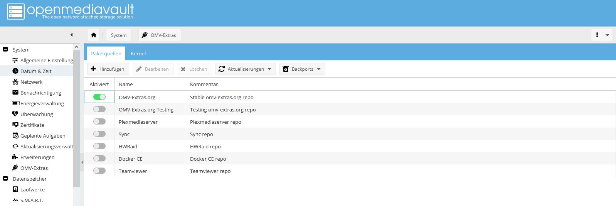Select the 'Sync repo' comment cell

tap(401, 134)
